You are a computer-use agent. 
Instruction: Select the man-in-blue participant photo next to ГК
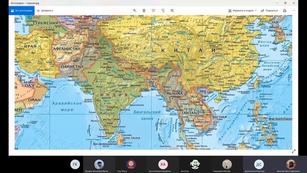pos(99,164)
